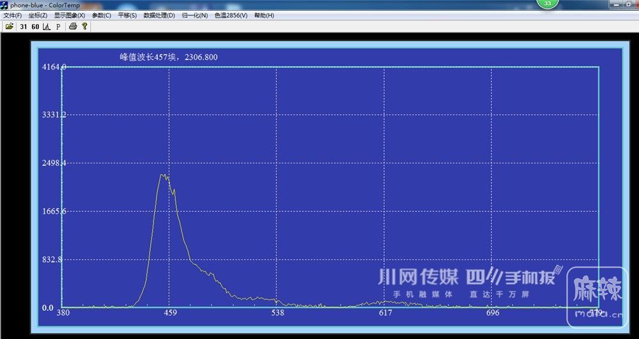639x339 pixels.
Task: Open the 参数(C) menu
Action: (102, 15)
